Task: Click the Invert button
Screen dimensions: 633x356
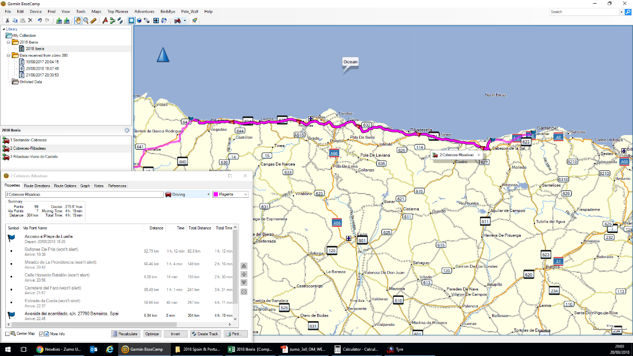Action: (176, 334)
